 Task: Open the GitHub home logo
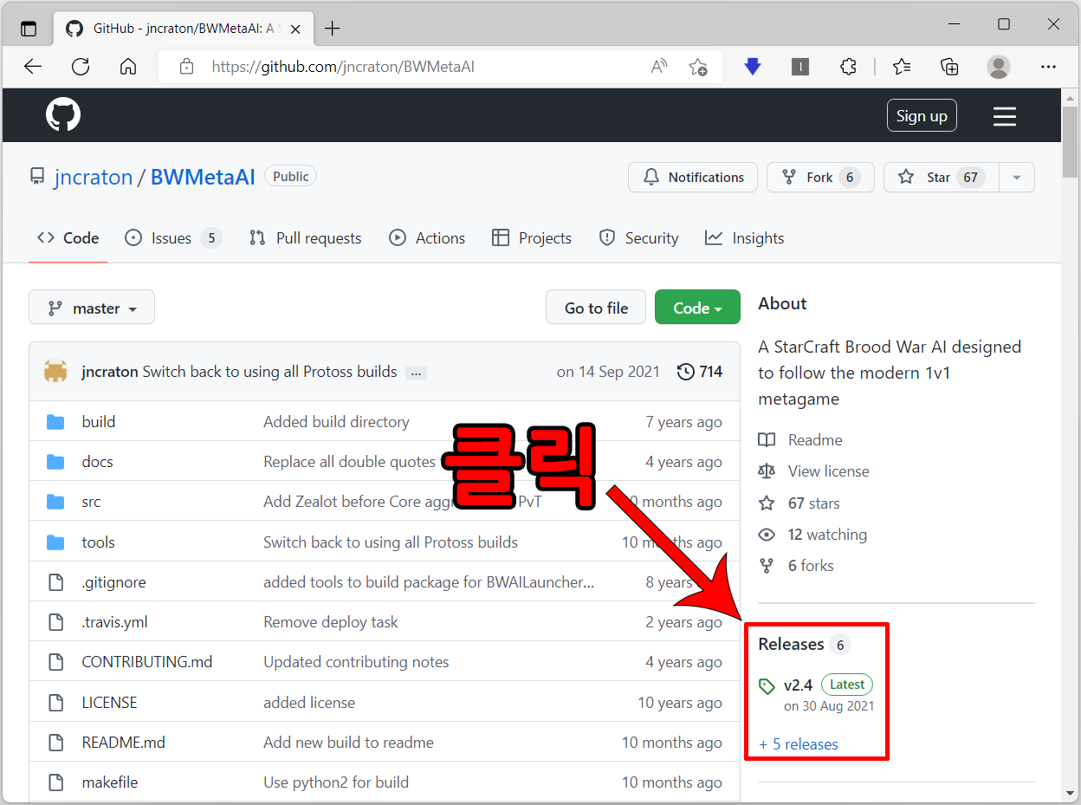click(x=63, y=115)
